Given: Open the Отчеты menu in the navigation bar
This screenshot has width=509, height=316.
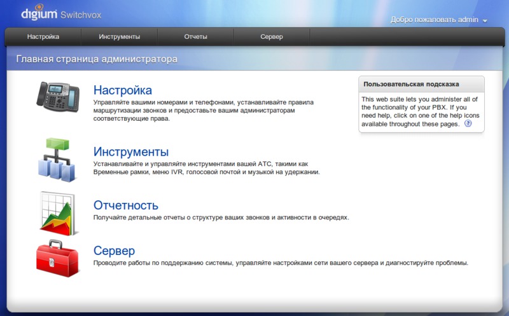Looking at the screenshot, I should (x=196, y=37).
